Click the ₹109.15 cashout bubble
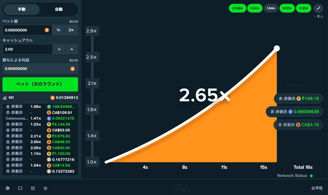 tap(299, 98)
